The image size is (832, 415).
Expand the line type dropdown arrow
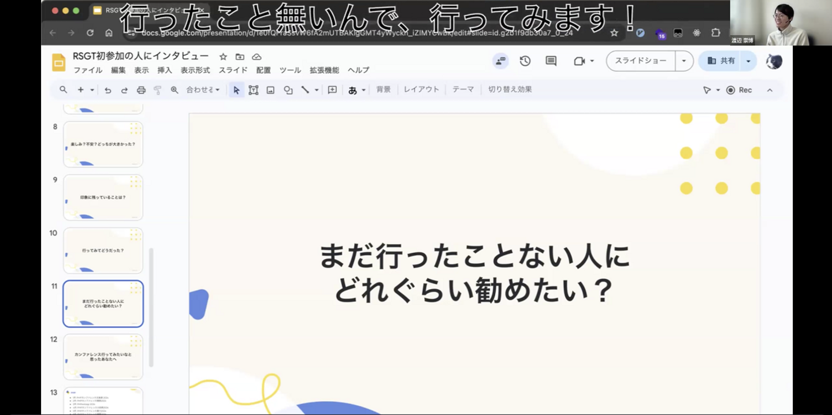click(317, 90)
